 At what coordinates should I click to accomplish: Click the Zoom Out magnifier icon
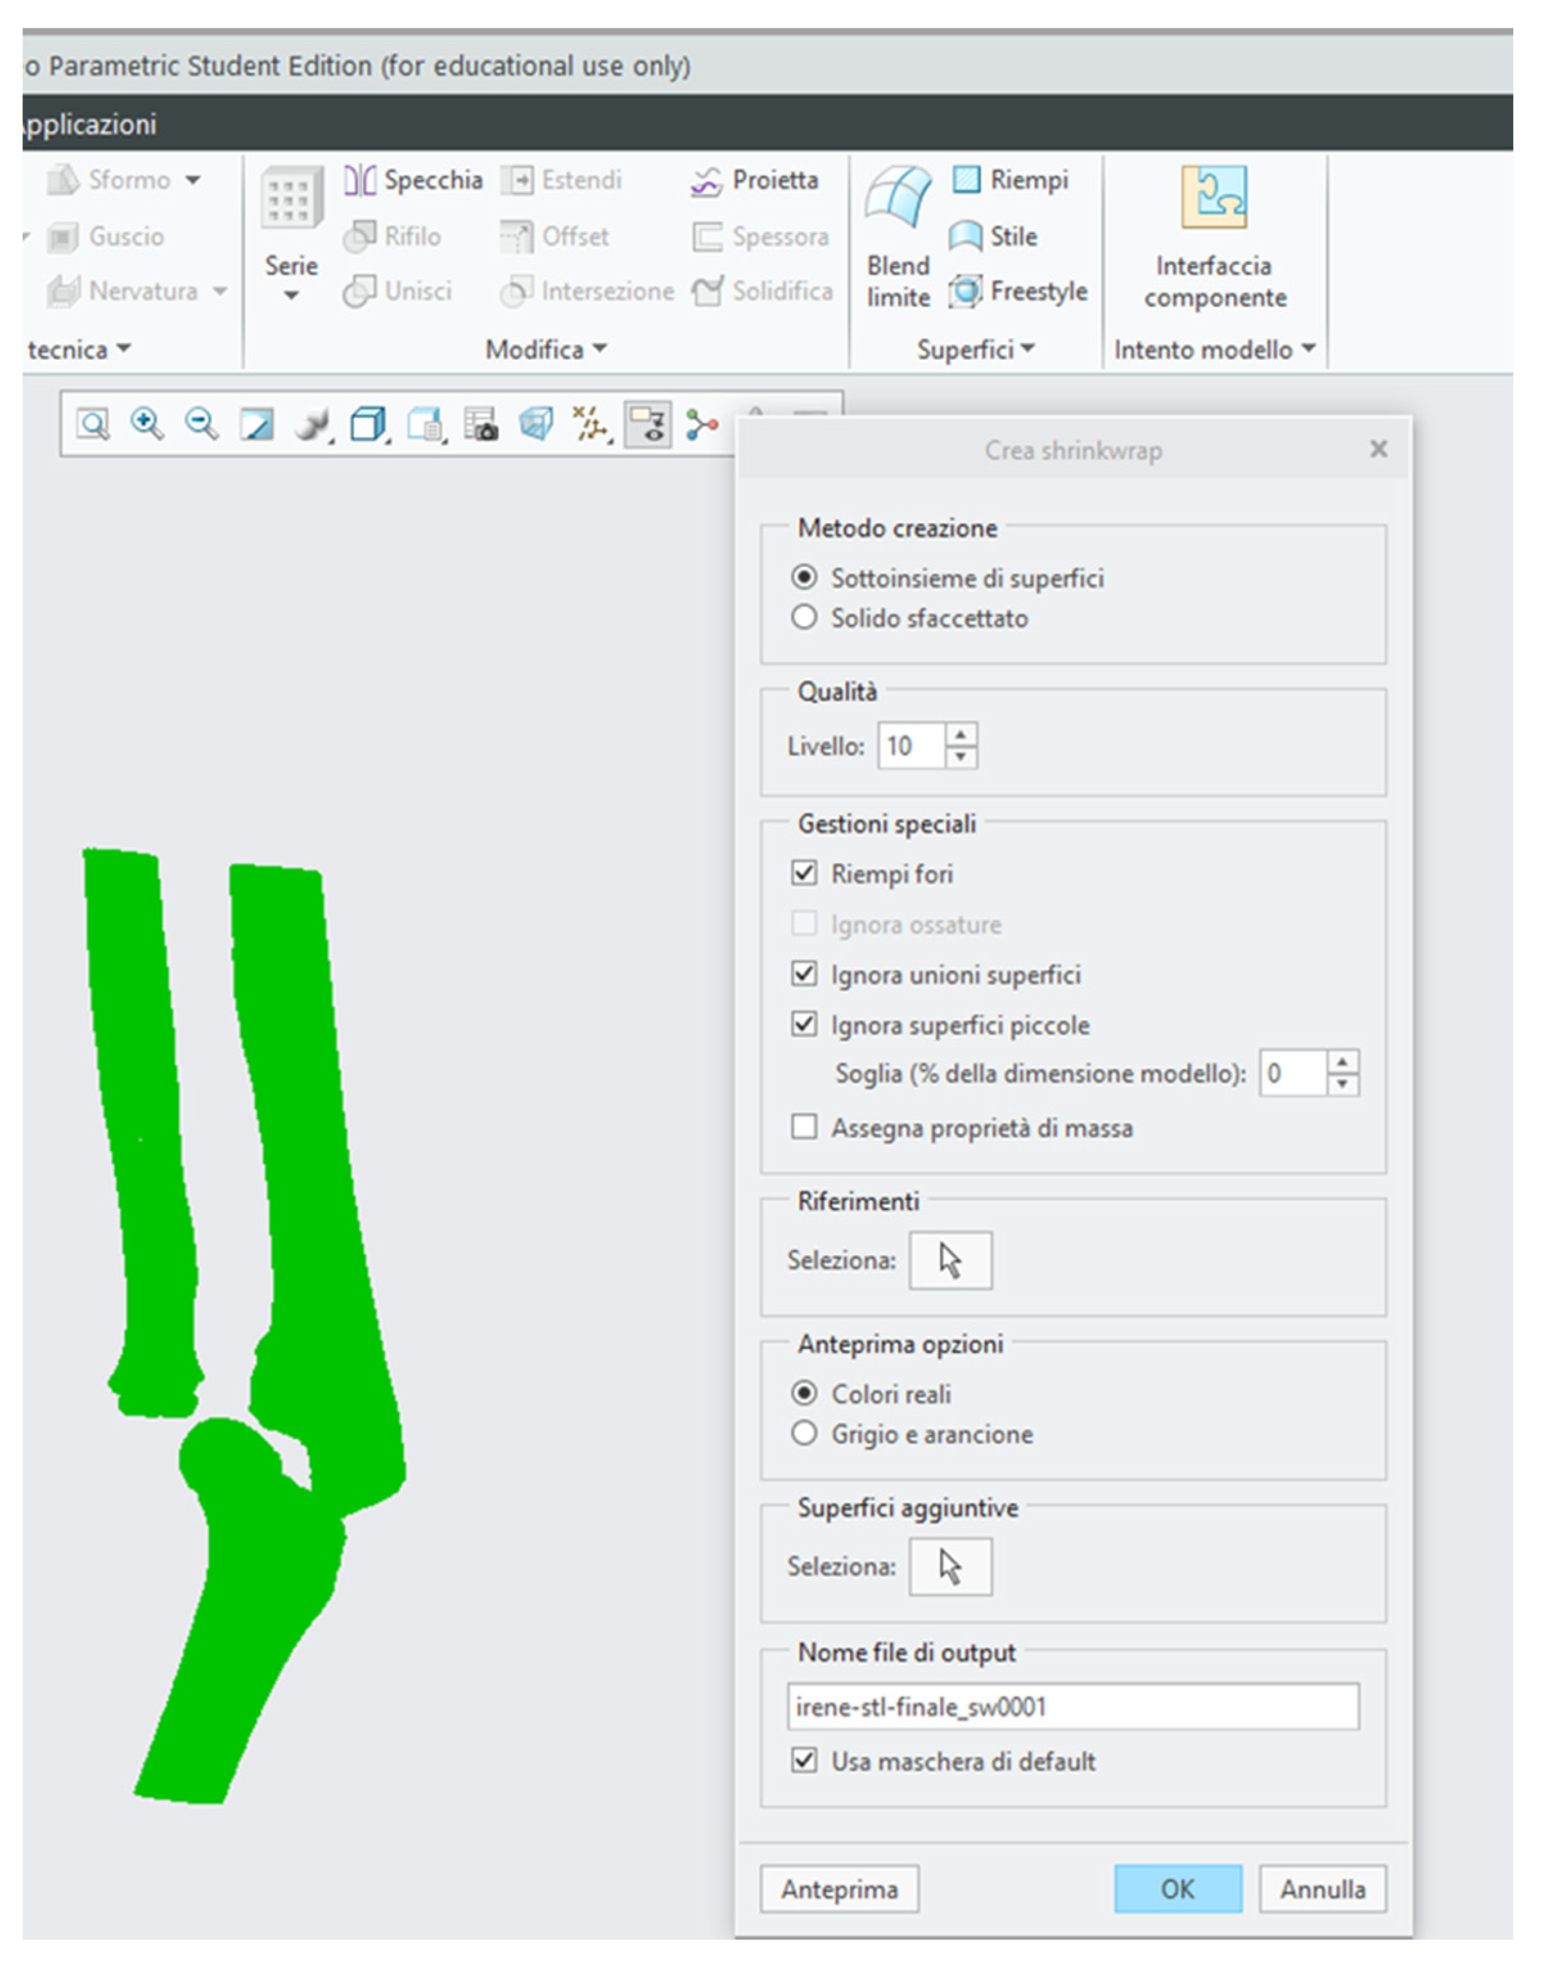(201, 423)
